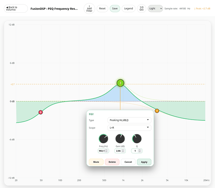Viewport: 215px width, 188px height.
Task: Click the Gain field stepper arrows
Action: point(123,151)
